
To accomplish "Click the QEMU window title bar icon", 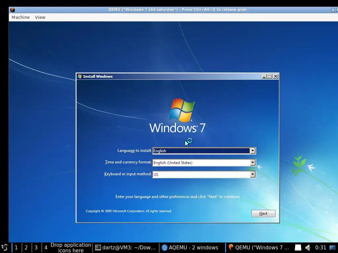I will pyautogui.click(x=13, y=10).
